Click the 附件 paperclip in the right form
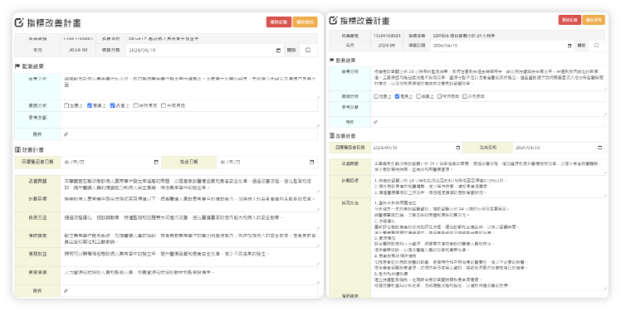 [375, 122]
